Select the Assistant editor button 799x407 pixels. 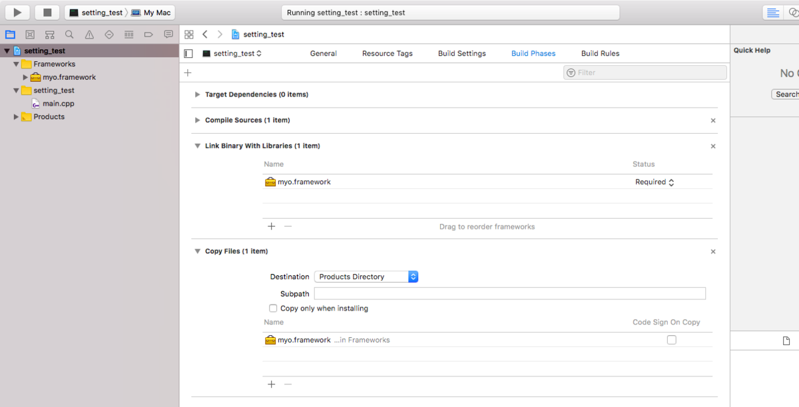[792, 13]
